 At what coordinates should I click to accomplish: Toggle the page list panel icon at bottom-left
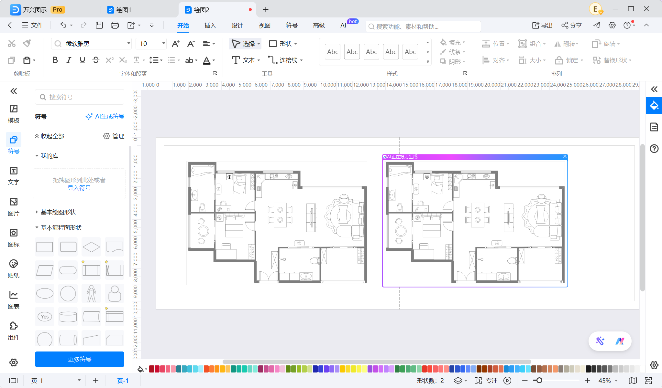coord(13,381)
